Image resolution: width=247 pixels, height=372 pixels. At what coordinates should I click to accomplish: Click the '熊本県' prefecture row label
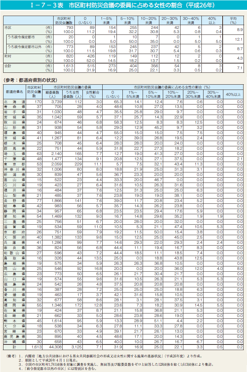[x=15, y=321]
